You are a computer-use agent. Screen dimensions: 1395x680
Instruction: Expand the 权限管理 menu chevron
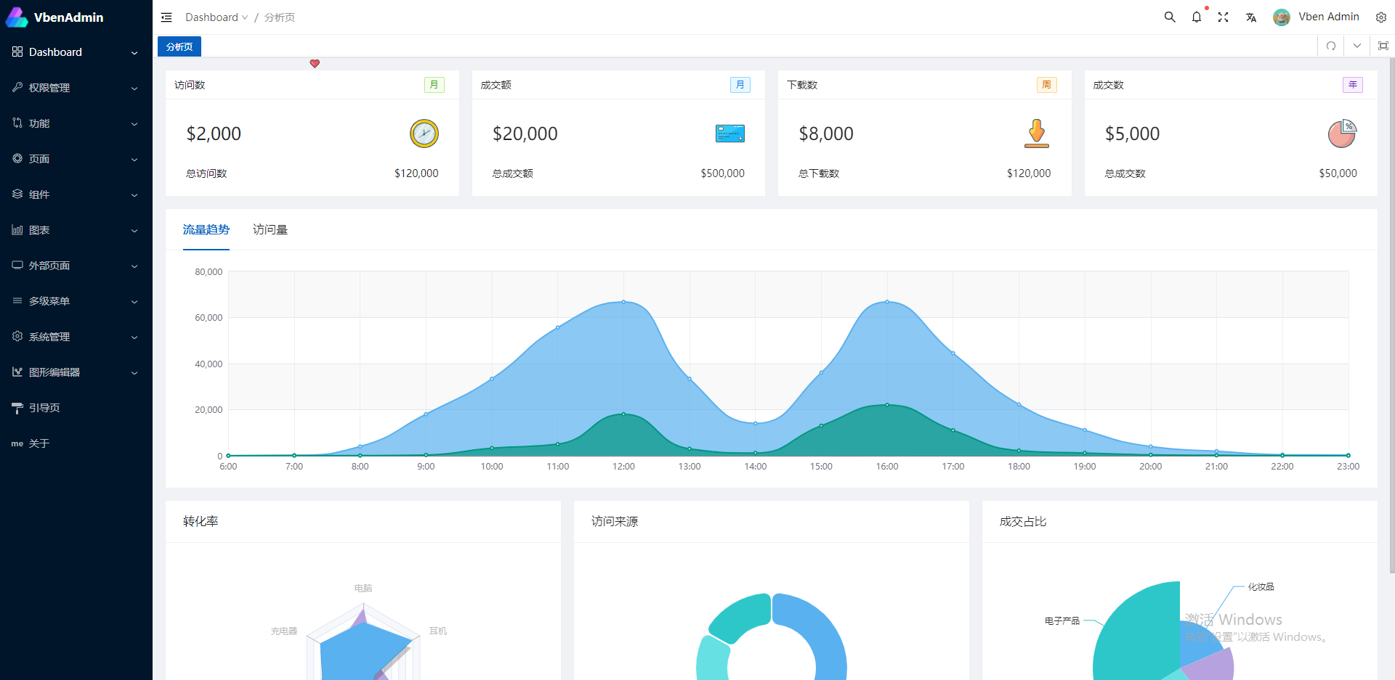134,89
